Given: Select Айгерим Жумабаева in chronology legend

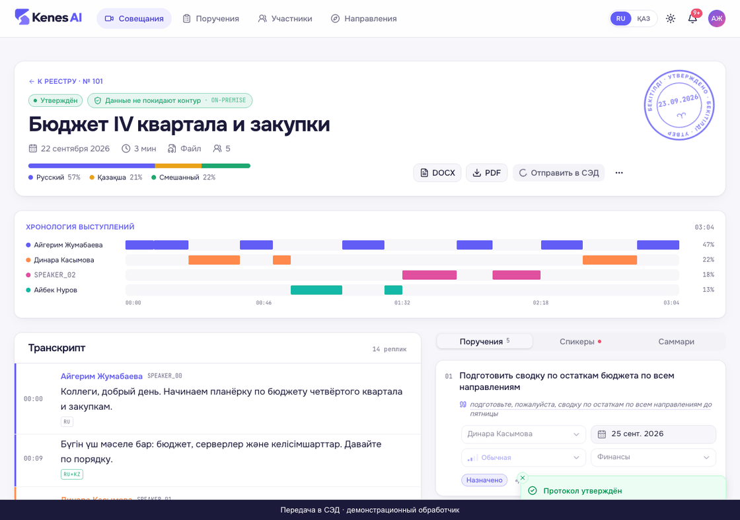Looking at the screenshot, I should tap(64, 245).
